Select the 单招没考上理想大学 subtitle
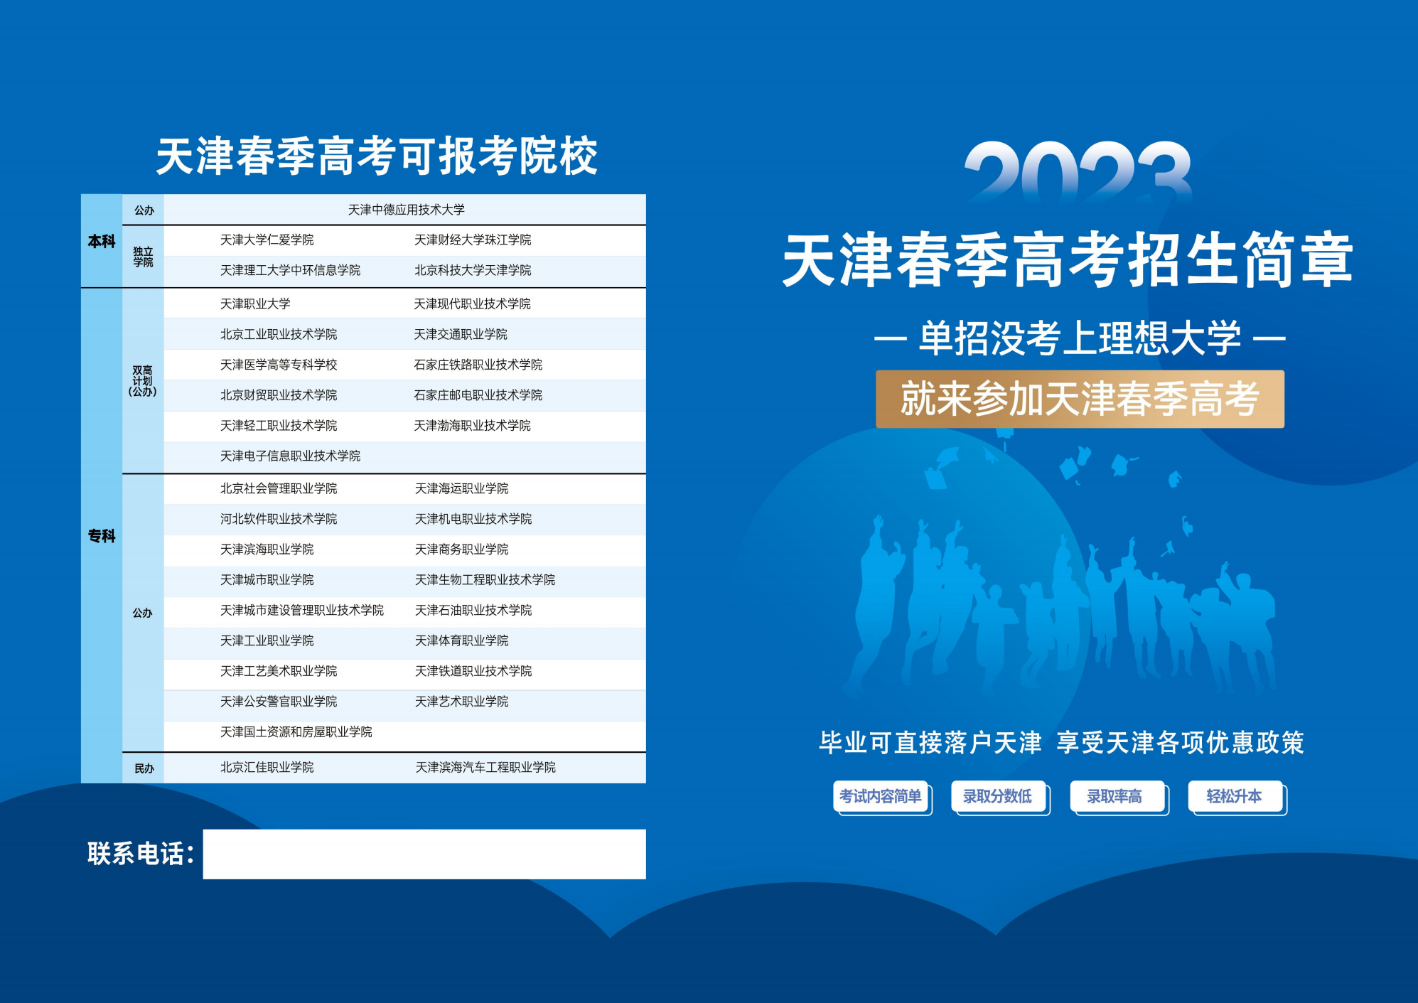The image size is (1418, 1003). [1080, 338]
